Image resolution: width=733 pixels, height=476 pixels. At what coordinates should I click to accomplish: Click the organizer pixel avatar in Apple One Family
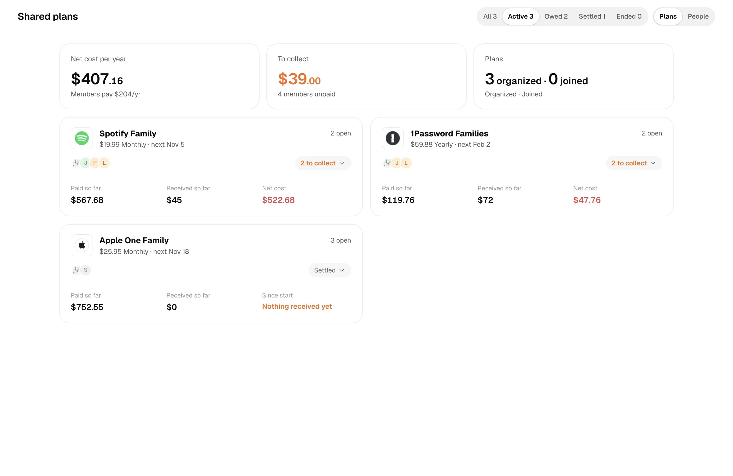(76, 270)
